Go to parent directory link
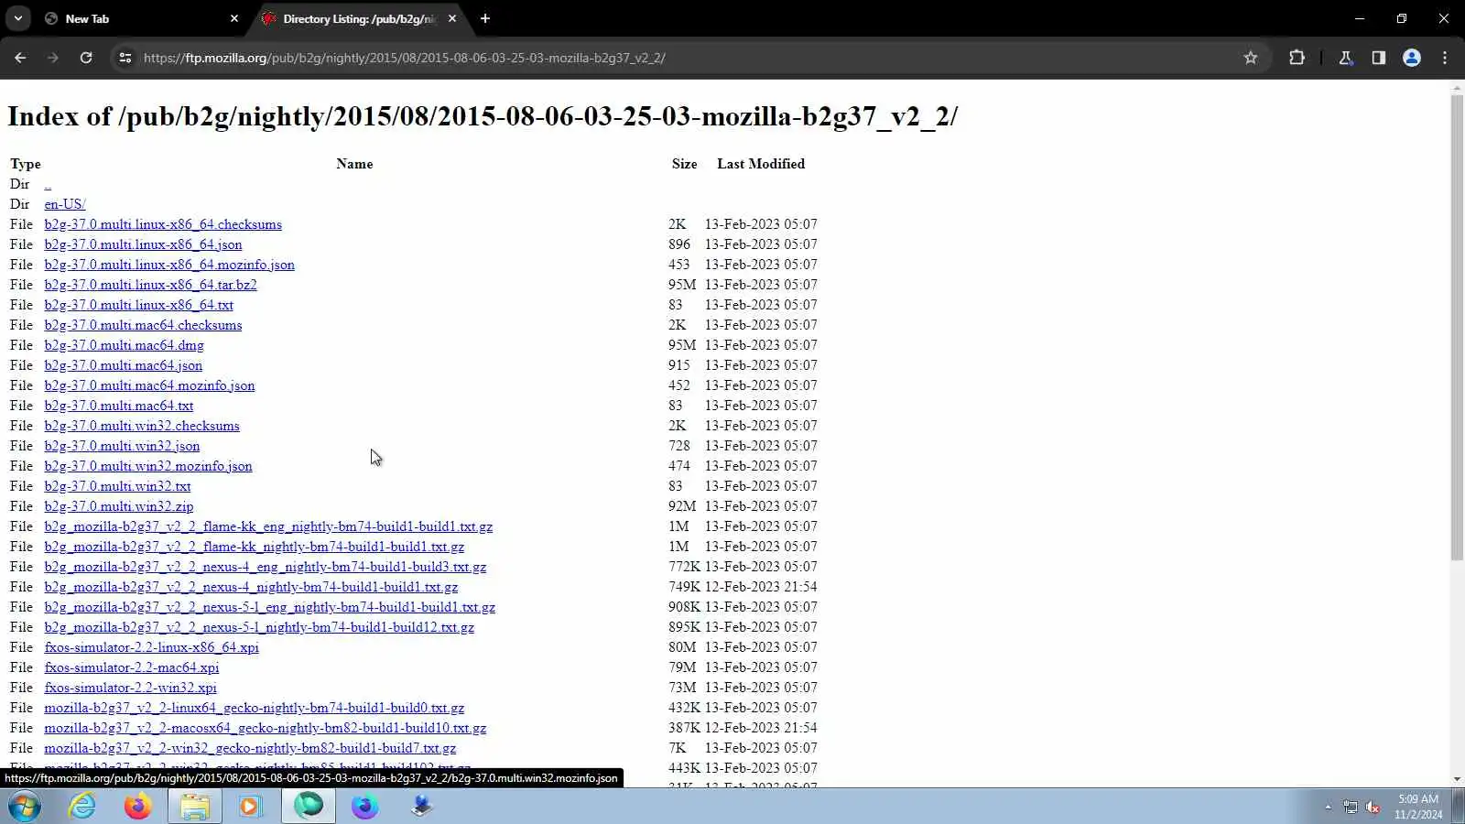 point(48,184)
